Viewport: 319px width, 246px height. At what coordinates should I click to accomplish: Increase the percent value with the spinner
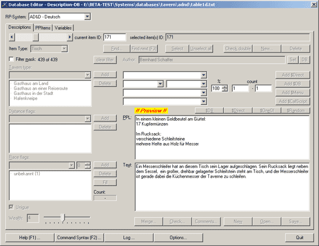225,86
